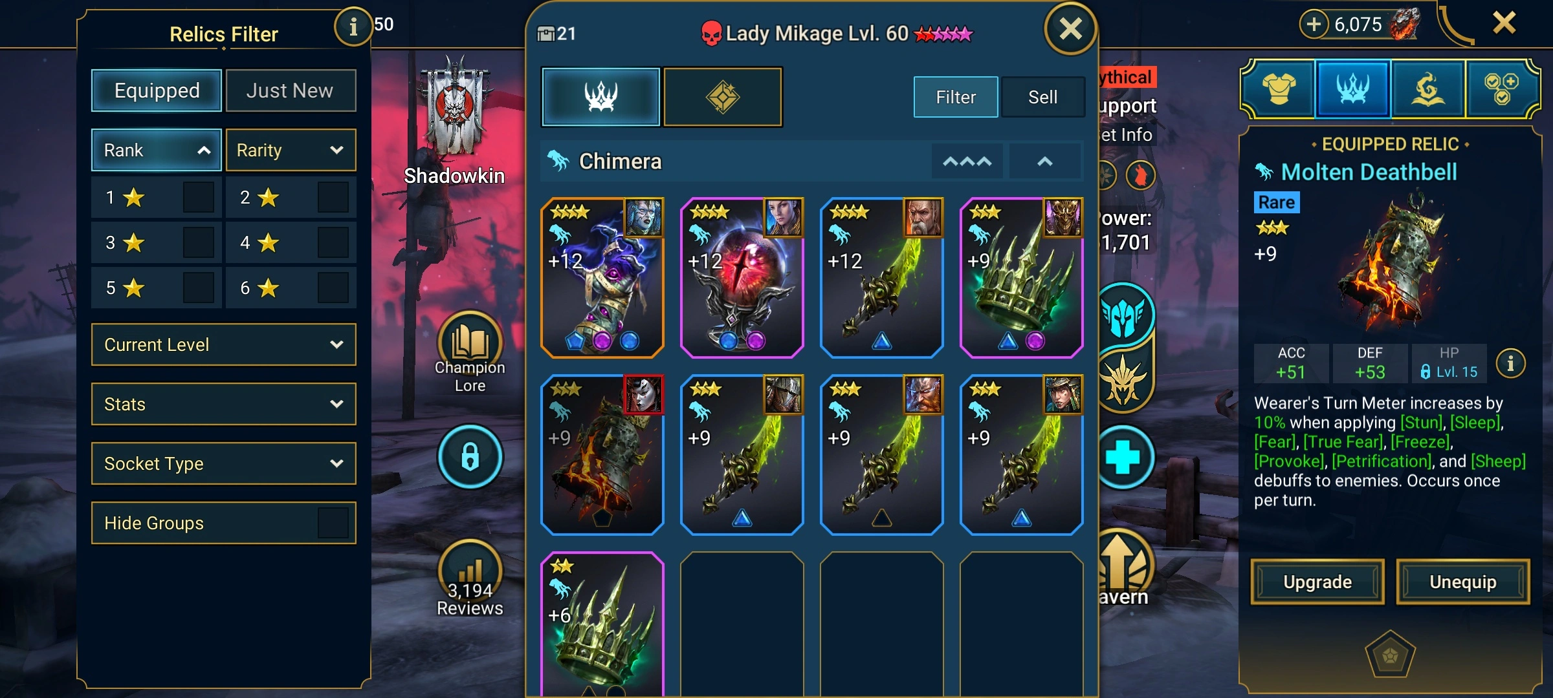Select the blessings swirl icon tab
This screenshot has height=698, width=1553.
point(1427,89)
